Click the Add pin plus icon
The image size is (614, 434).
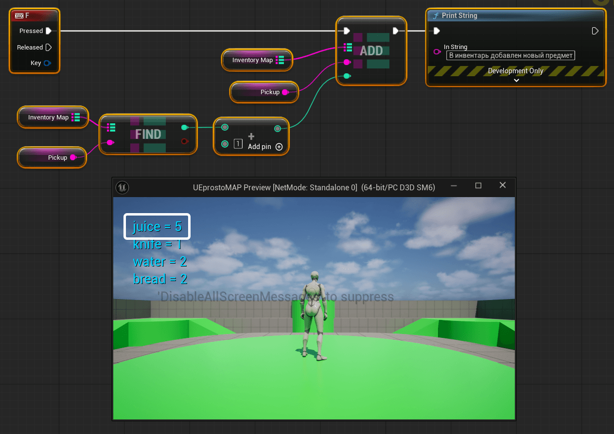[279, 147]
